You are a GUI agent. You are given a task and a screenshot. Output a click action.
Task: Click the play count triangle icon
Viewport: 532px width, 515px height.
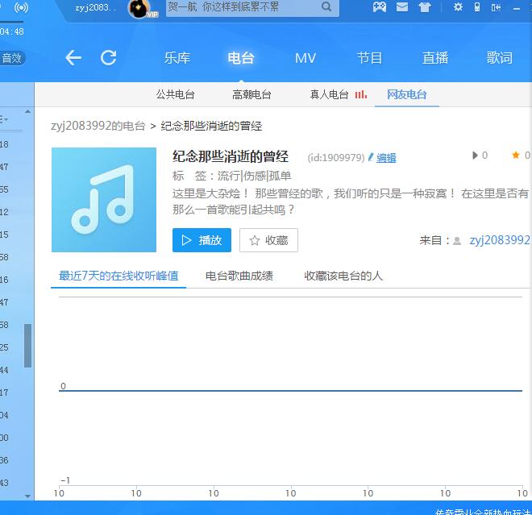coord(475,156)
